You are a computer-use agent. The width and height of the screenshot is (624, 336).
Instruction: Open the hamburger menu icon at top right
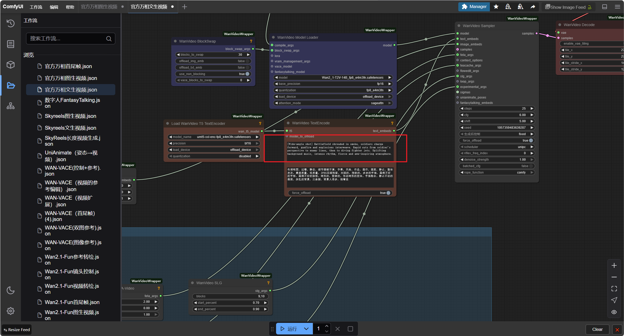click(617, 7)
